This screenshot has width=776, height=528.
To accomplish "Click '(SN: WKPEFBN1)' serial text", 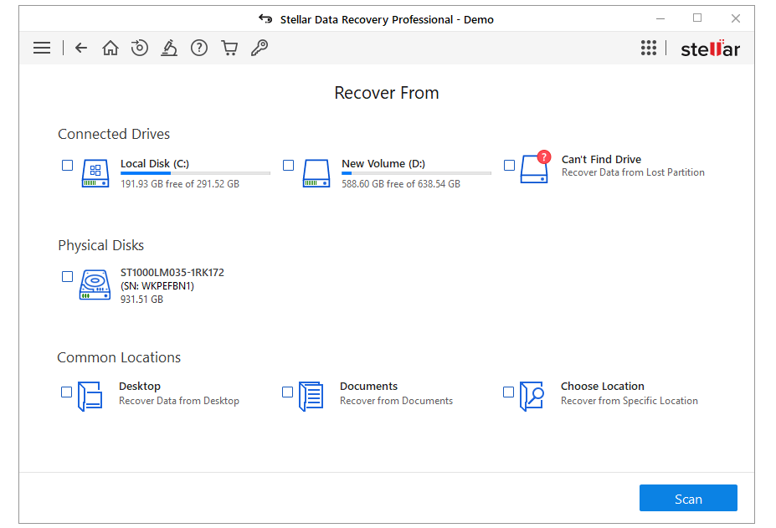I will 157,286.
